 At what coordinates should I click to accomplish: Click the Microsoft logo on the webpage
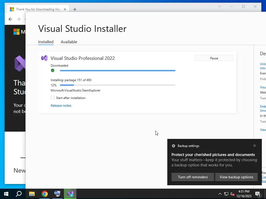click(x=16, y=32)
